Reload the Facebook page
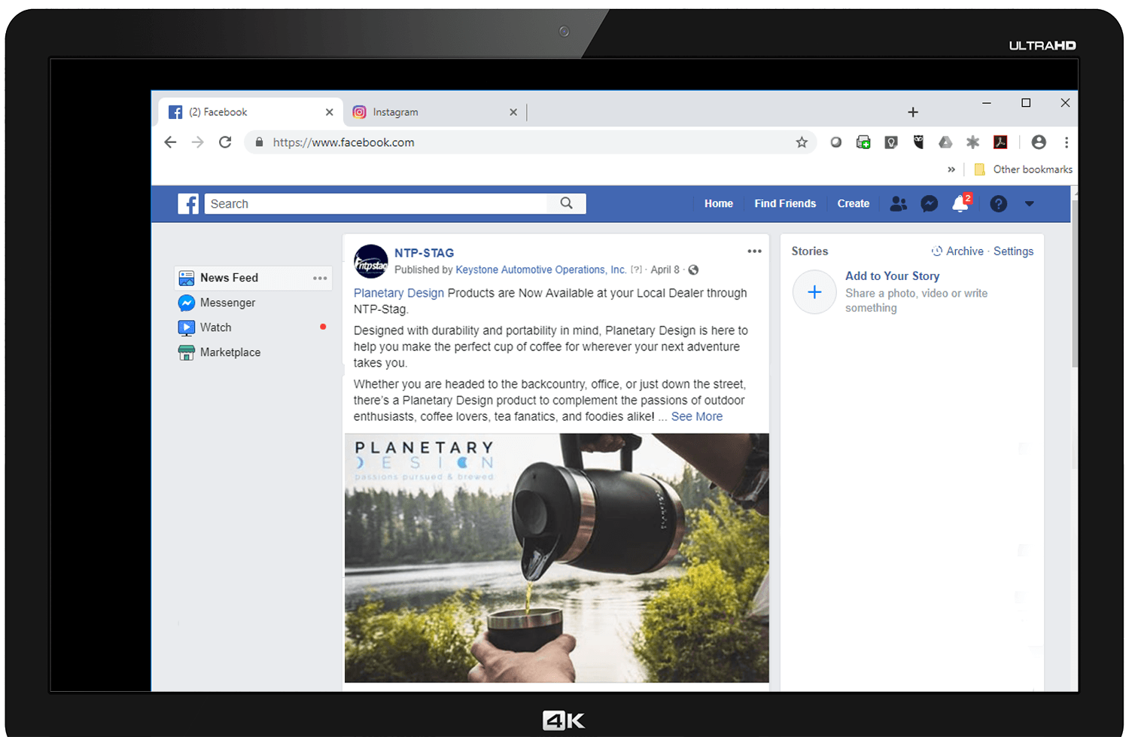This screenshot has width=1129, height=737. pyautogui.click(x=225, y=142)
